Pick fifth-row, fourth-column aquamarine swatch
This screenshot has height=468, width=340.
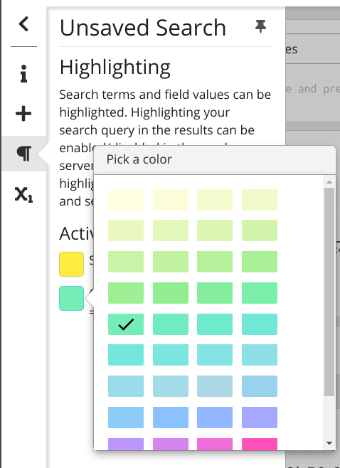(x=260, y=324)
